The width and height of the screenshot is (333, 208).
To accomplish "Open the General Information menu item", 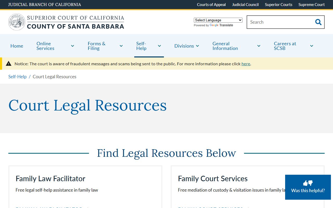I will tap(225, 46).
